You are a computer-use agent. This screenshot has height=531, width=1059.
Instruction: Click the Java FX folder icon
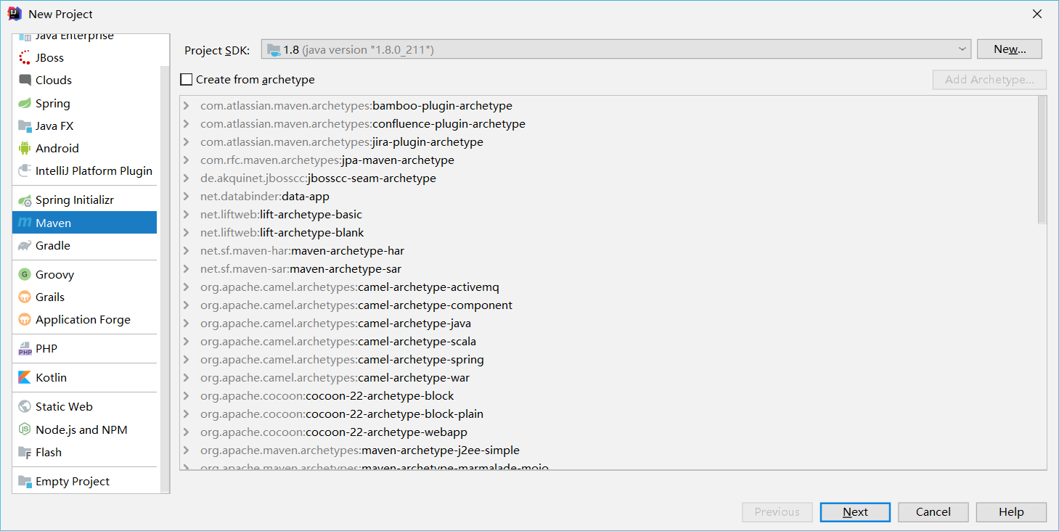(25, 126)
